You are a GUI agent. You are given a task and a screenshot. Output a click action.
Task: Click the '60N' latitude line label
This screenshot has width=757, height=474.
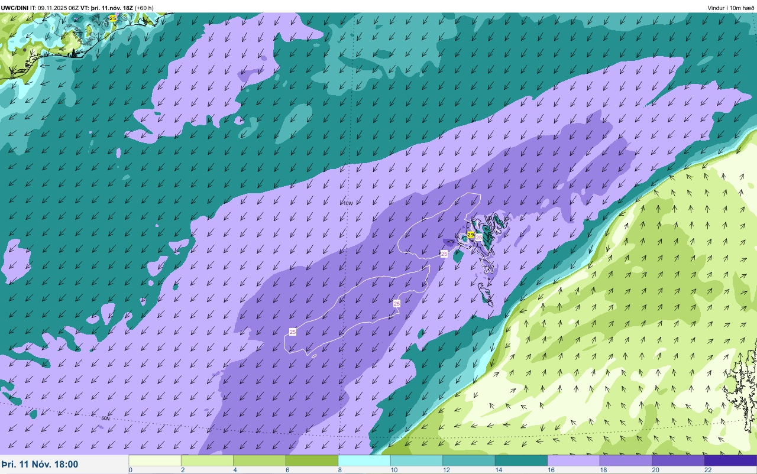coord(105,418)
